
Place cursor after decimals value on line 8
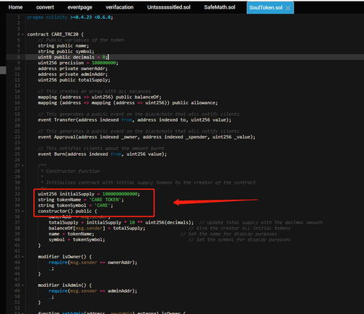108,57
